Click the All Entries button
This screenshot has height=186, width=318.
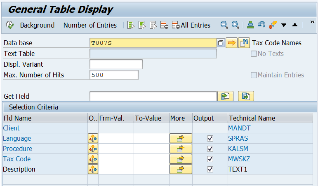(x=191, y=25)
